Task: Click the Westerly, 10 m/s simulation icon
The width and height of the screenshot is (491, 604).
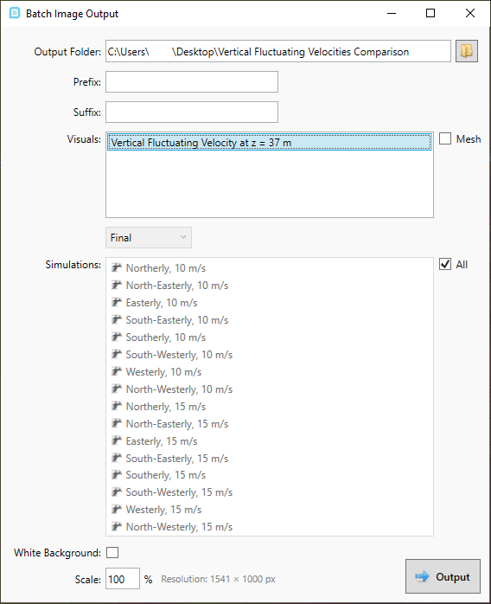Action: tap(117, 372)
